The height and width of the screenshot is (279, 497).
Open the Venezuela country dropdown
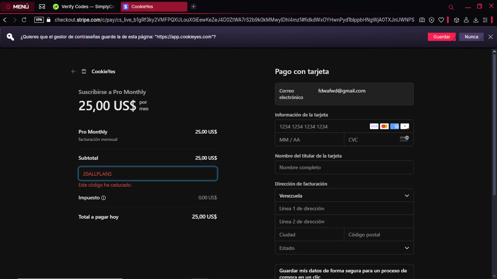(x=344, y=196)
